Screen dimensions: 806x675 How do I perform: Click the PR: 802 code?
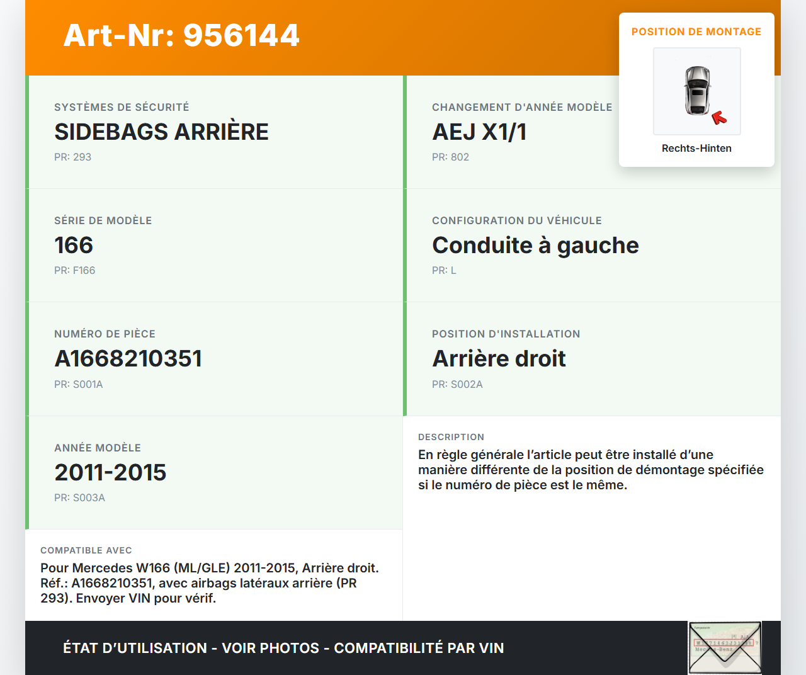450,157
